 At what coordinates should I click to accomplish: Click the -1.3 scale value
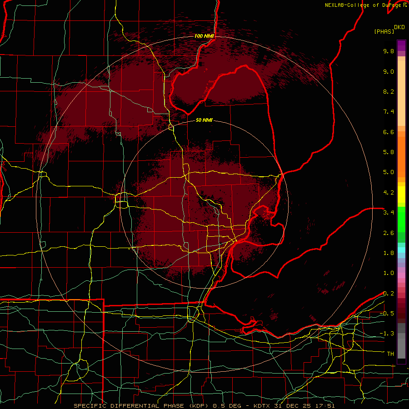coord(387,334)
